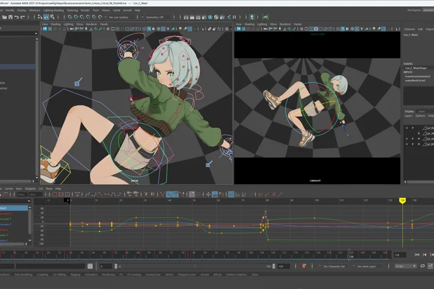The image size is (434, 289).
Task: Click the save scene icon
Action: [10, 17]
